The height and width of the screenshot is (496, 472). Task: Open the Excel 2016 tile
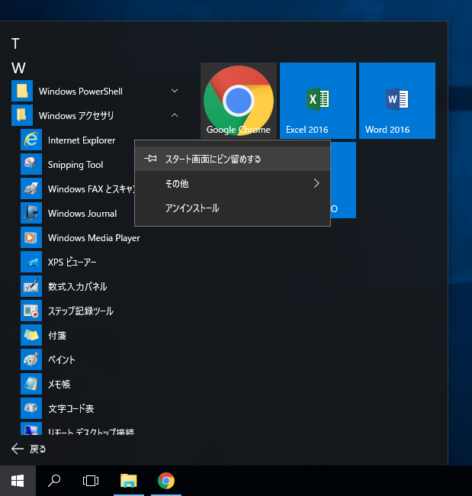(x=318, y=101)
